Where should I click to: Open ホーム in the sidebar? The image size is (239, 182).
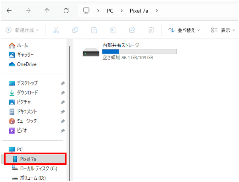click(x=18, y=45)
